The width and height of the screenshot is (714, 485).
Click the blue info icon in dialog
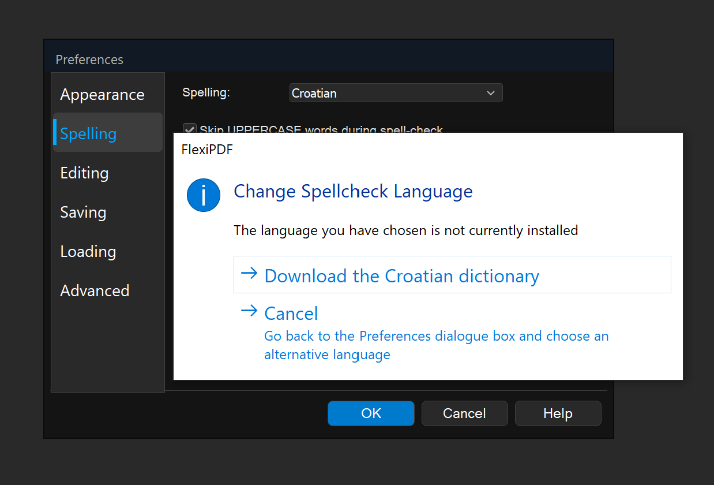[x=204, y=195]
